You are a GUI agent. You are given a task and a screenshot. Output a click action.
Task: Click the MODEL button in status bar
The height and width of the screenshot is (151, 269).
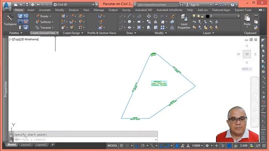click(x=112, y=146)
